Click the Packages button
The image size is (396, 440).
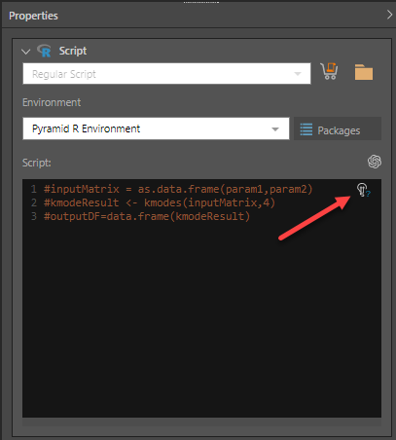(x=338, y=128)
